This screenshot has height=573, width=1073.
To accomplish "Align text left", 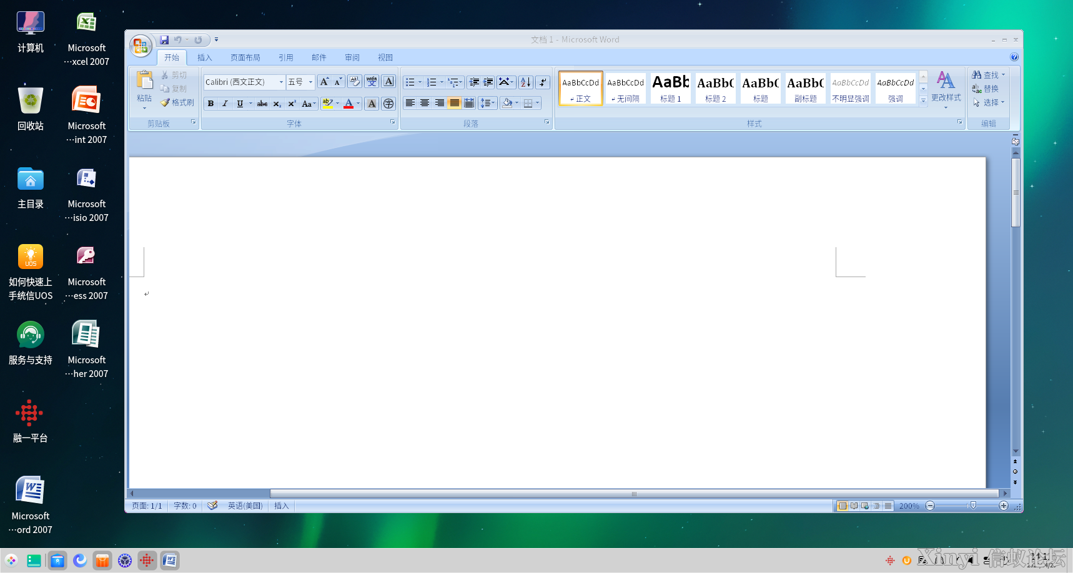I will pyautogui.click(x=410, y=103).
